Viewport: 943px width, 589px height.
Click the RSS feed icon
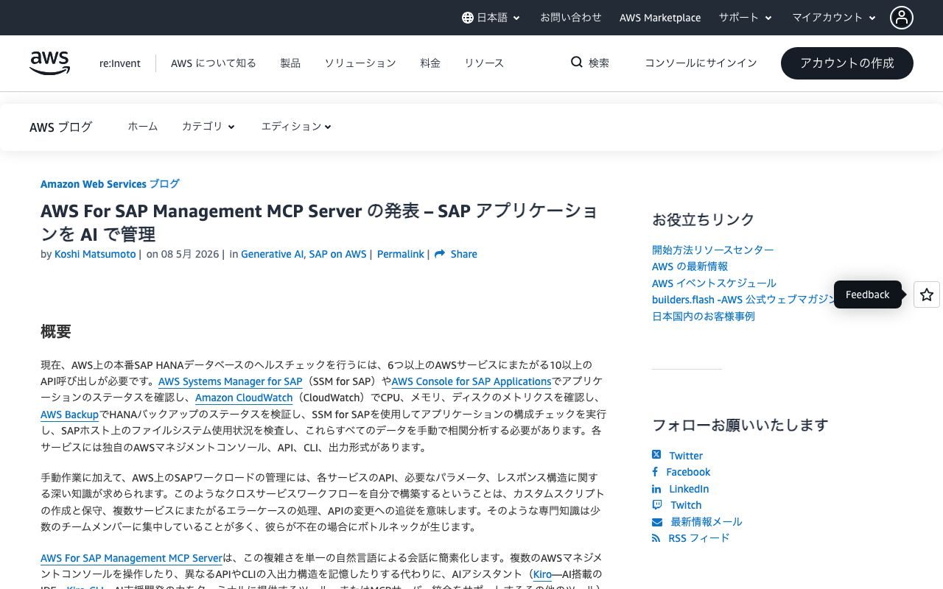656,538
